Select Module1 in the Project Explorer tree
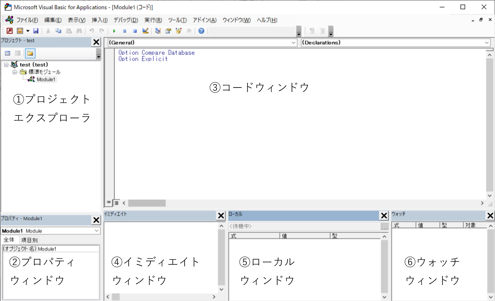Image resolution: width=495 pixels, height=301 pixels. pos(46,80)
